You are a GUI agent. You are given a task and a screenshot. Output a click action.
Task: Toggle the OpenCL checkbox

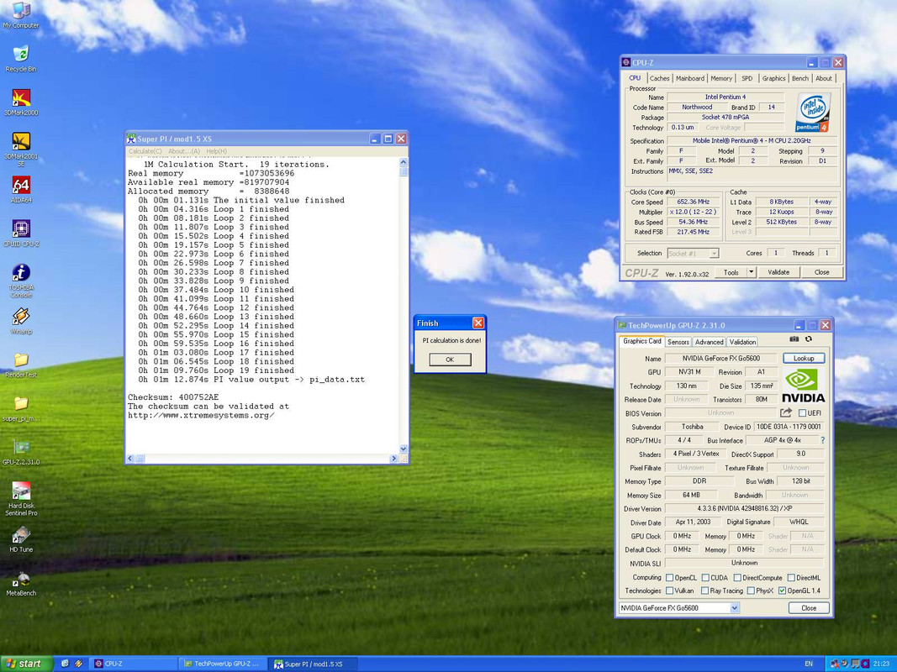[669, 578]
